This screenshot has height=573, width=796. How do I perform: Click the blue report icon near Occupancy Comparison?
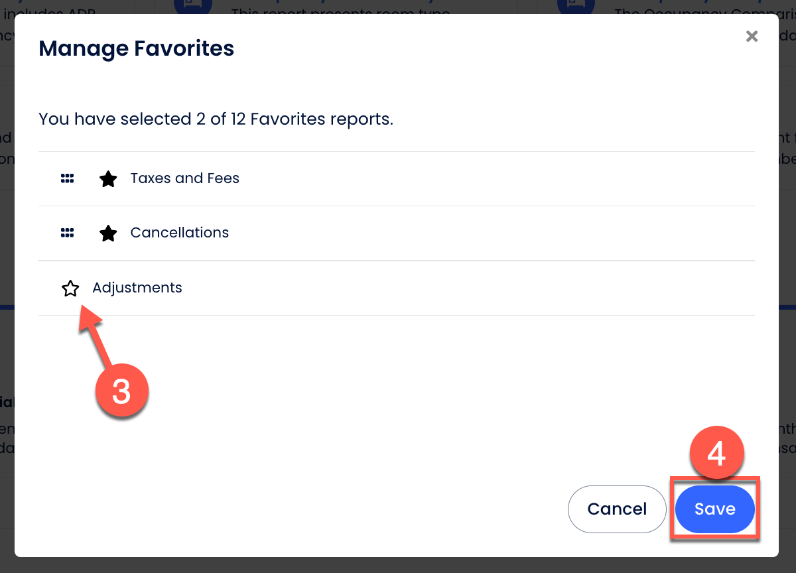pos(576,7)
